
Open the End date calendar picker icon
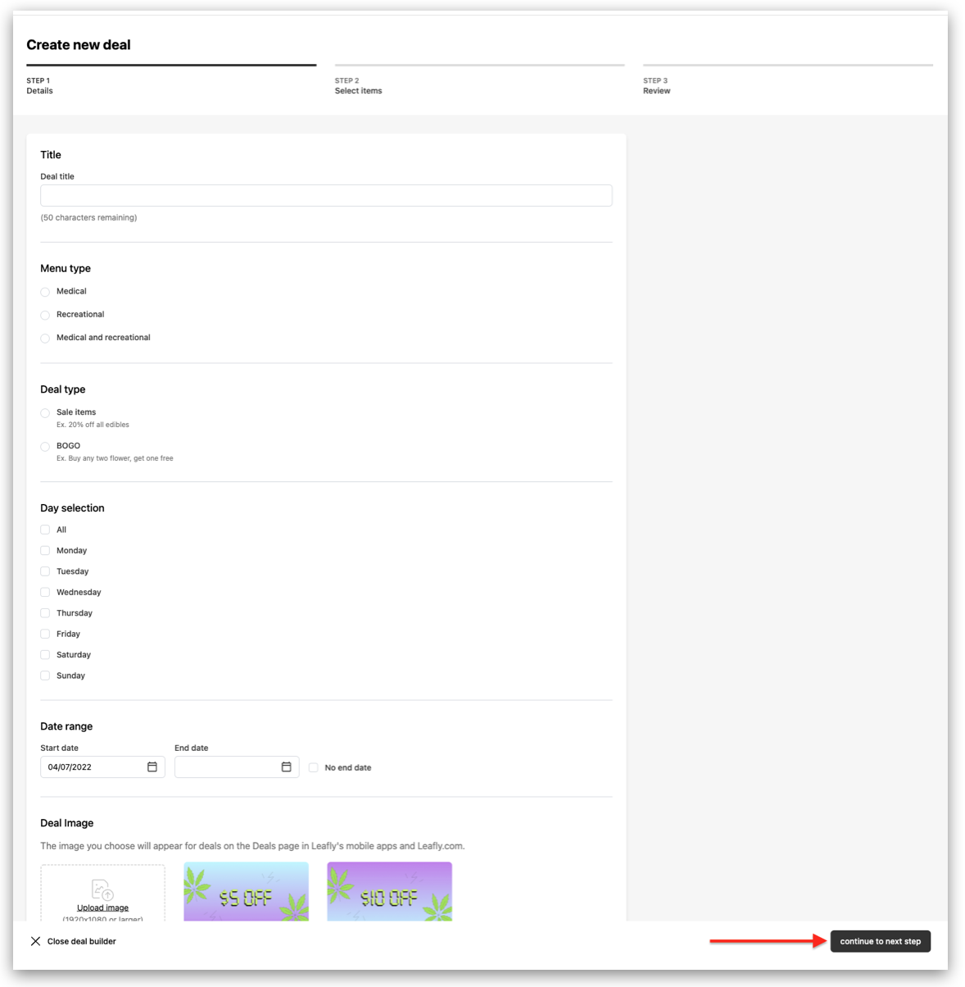287,766
